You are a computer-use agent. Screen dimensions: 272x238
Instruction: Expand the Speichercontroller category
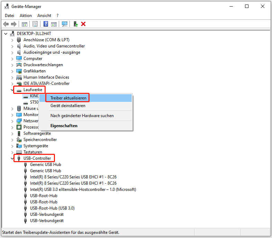12,140
